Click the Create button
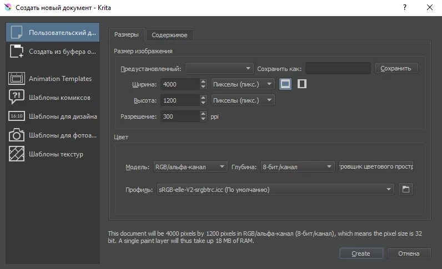Screen dimensions: 442x269 (361, 253)
